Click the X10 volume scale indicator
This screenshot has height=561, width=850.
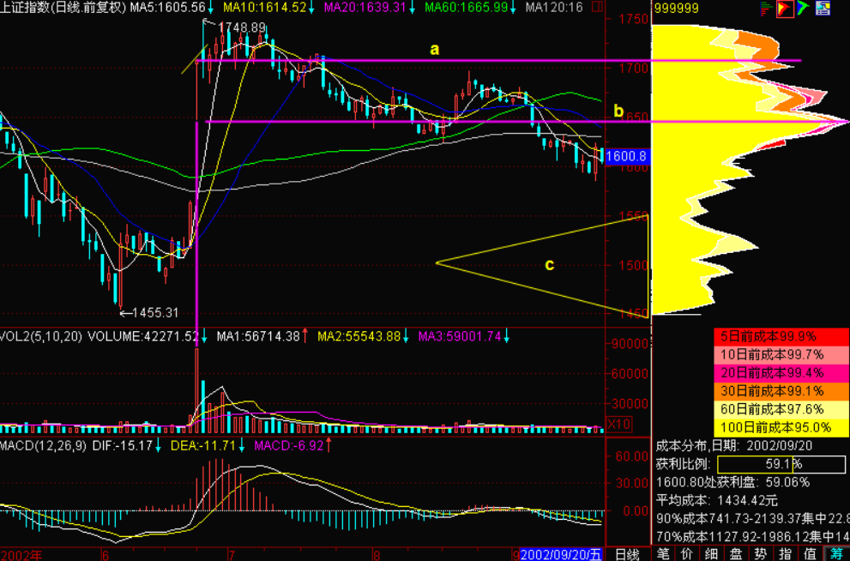click(x=618, y=423)
